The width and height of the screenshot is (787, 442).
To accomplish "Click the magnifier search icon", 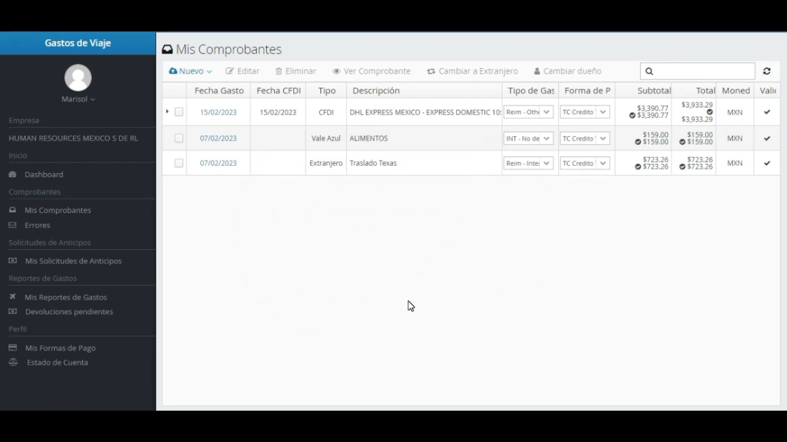I will 649,71.
